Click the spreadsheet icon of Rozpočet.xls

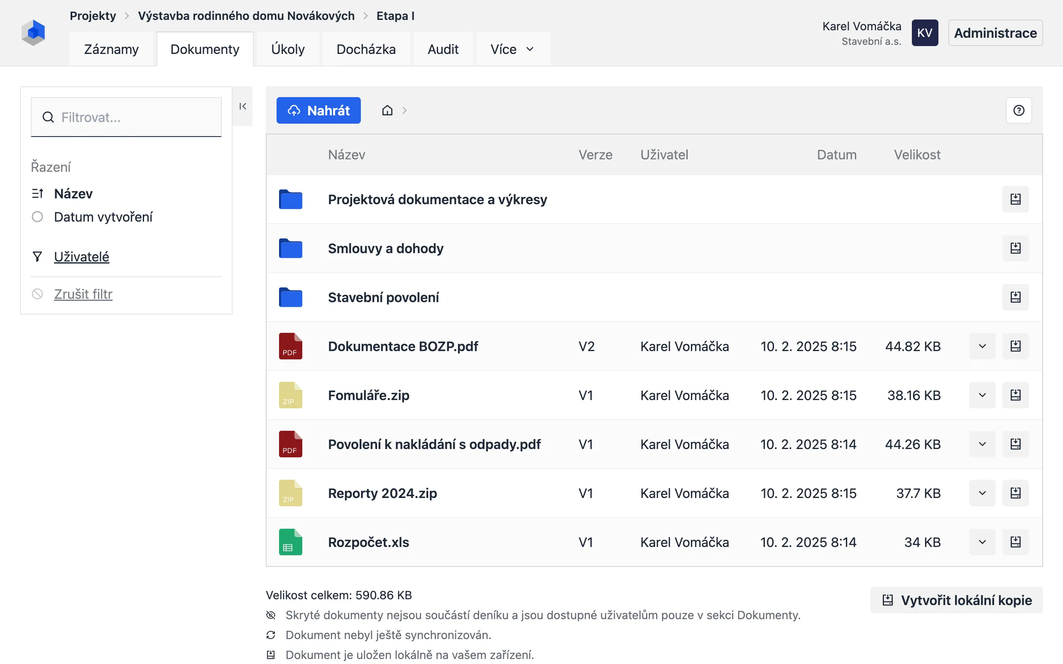290,542
